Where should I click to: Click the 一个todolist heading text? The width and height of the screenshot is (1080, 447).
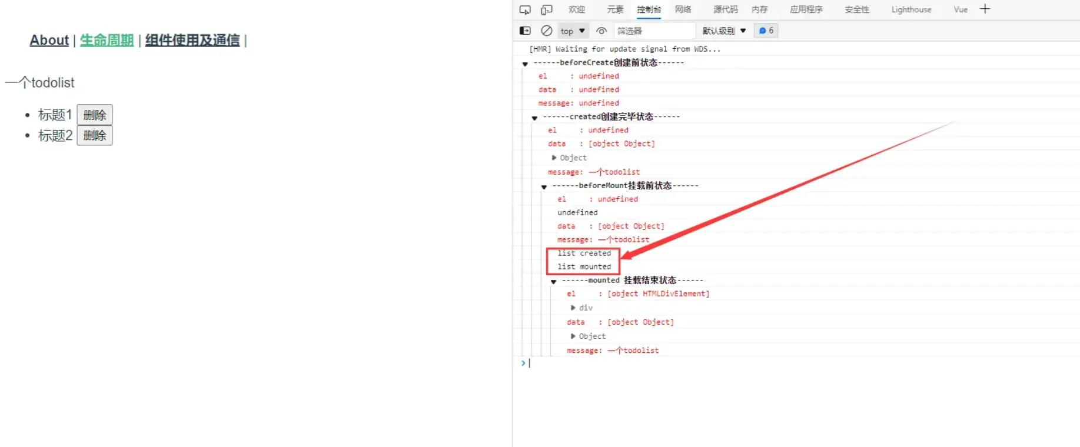tap(40, 82)
